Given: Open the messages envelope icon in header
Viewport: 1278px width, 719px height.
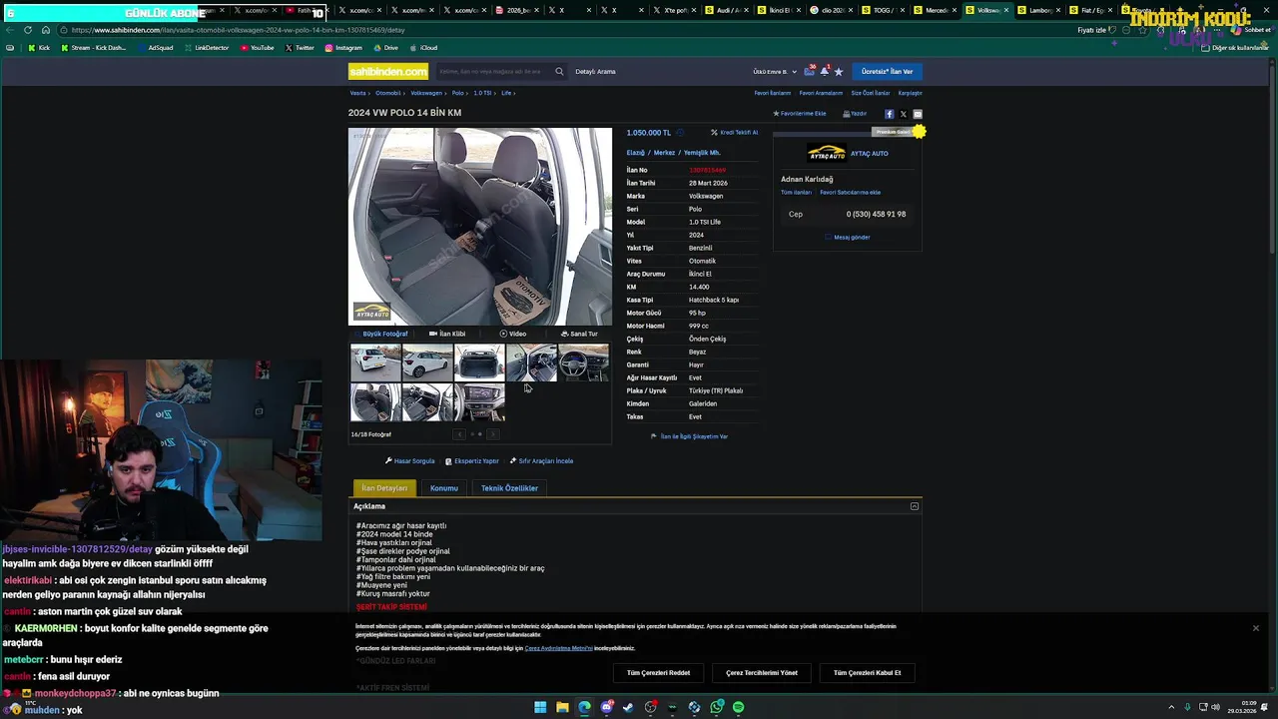Looking at the screenshot, I should [x=809, y=71].
